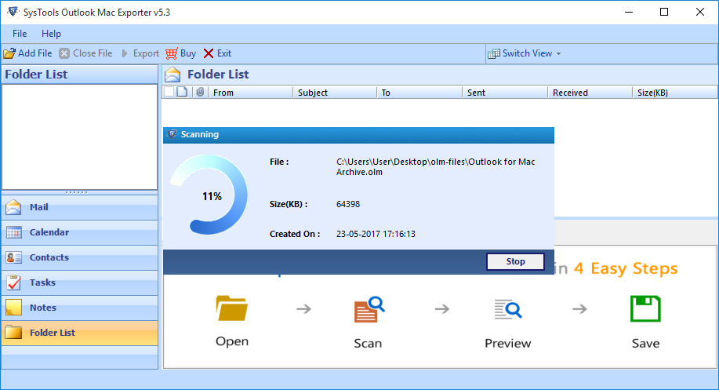
Task: Click the 11% circular progress indicator
Action: [210, 196]
